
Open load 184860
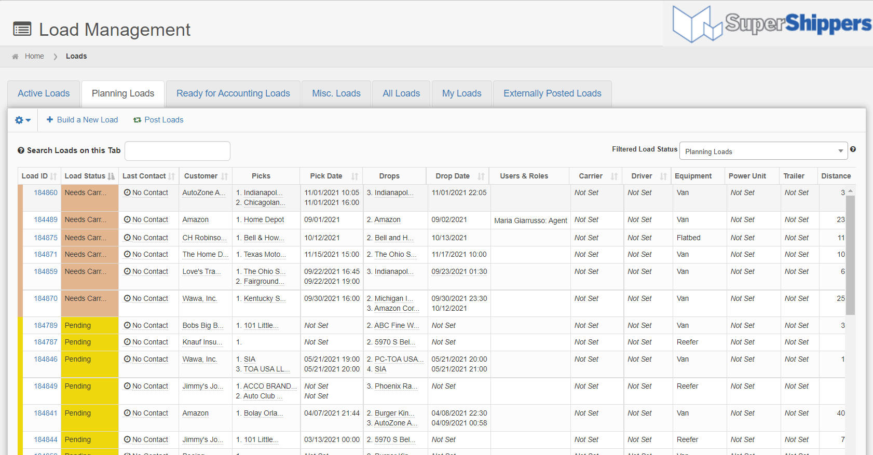pos(46,192)
